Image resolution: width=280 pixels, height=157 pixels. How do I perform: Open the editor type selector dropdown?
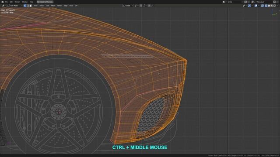point(3,6)
